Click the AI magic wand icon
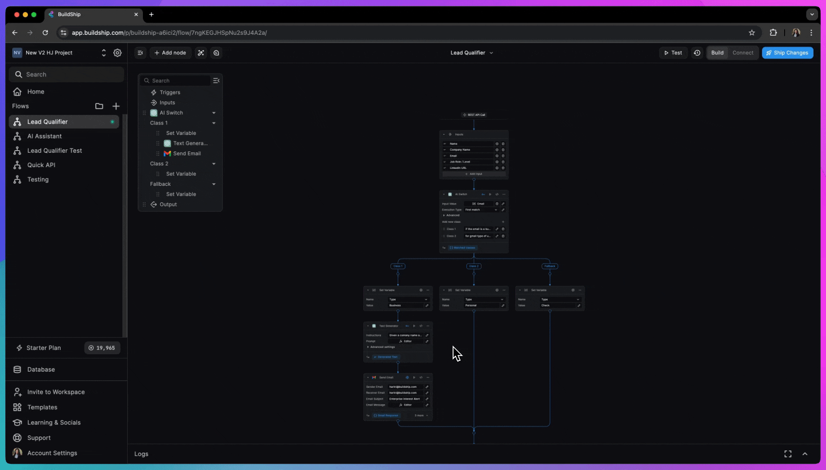This screenshot has height=470, width=826. pos(201,53)
